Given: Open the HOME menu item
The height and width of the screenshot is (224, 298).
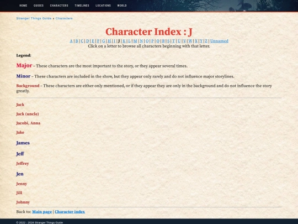Looking at the screenshot, I should 23,6.
